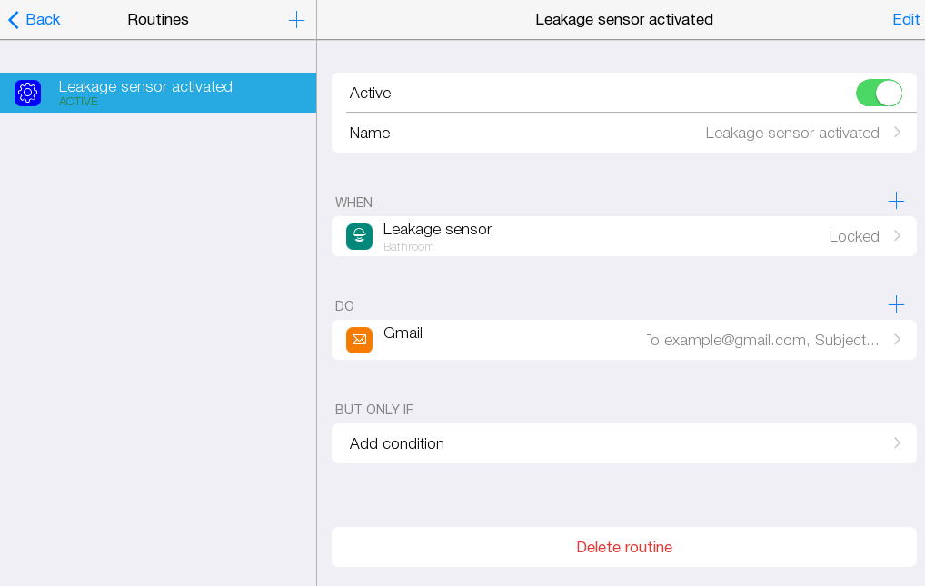Add a trigger in WHEN section
The height and width of the screenshot is (586, 925).
pyautogui.click(x=896, y=201)
